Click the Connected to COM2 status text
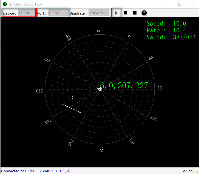 35,171
